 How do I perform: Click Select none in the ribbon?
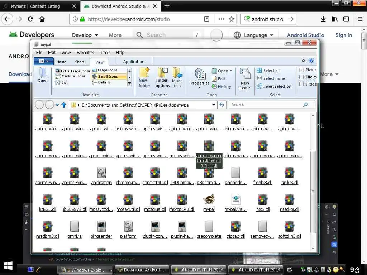click(271, 78)
